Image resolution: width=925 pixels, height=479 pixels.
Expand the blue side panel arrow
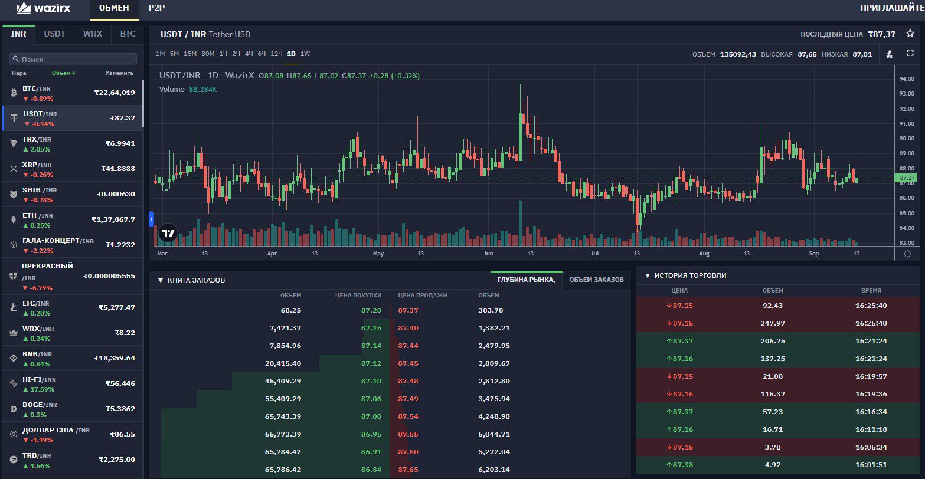tap(151, 219)
